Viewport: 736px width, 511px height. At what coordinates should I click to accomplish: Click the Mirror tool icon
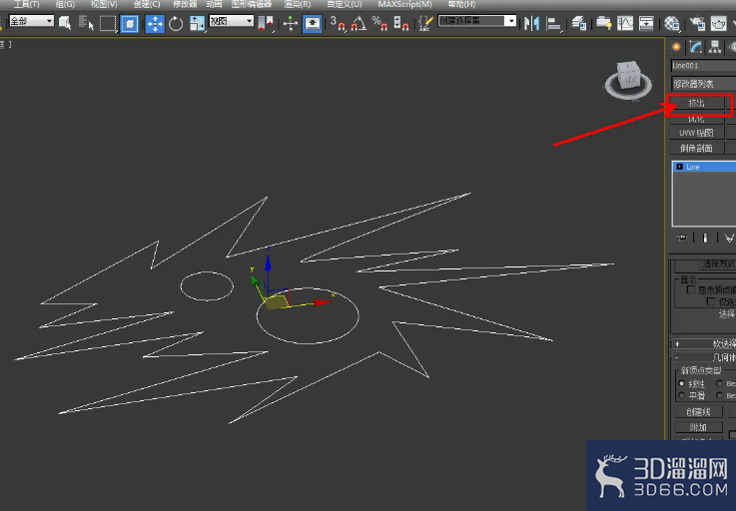532,24
